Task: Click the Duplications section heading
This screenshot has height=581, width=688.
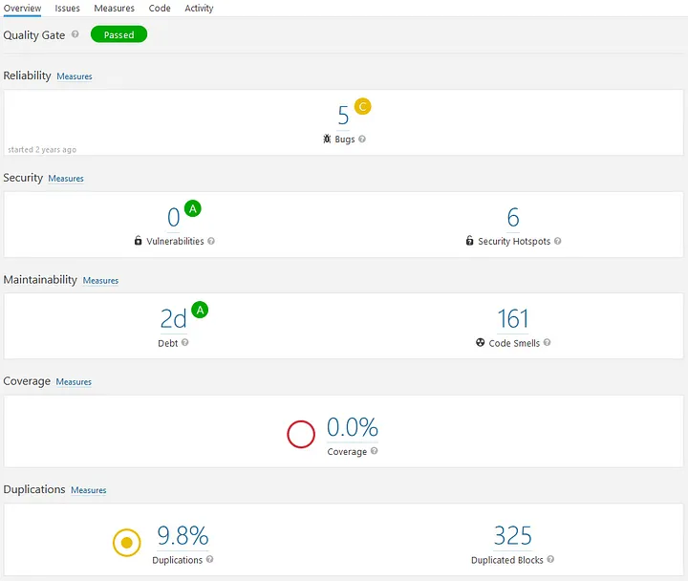Action: (34, 489)
